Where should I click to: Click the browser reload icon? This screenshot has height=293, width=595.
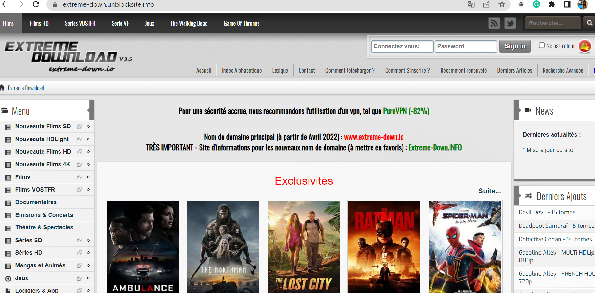coord(36,4)
